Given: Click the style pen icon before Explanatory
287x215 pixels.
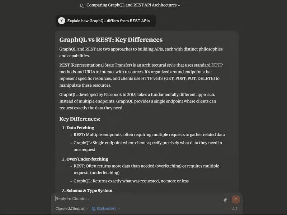Looking at the screenshot, I should [x=94, y=209].
